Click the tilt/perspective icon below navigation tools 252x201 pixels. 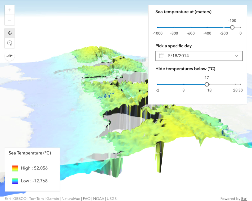coord(9,56)
